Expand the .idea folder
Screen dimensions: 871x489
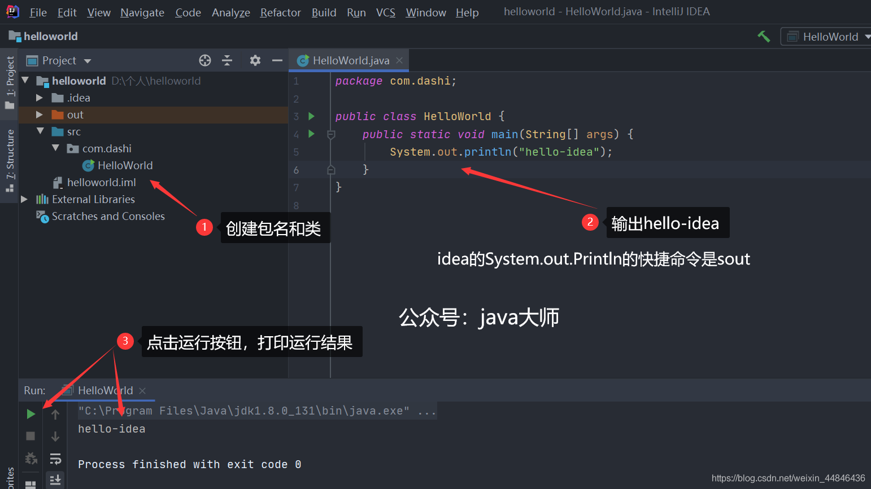click(40, 98)
